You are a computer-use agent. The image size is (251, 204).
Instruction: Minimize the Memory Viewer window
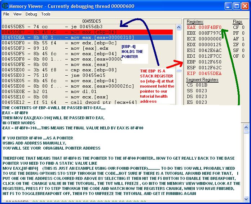[228, 6]
